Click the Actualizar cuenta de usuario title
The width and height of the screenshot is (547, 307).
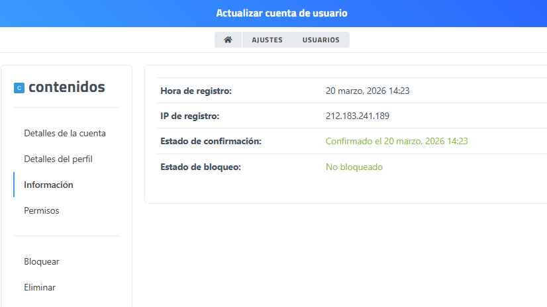[281, 13]
